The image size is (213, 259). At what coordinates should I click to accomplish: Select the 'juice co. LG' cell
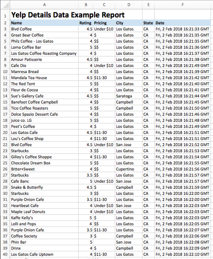pos(44,121)
